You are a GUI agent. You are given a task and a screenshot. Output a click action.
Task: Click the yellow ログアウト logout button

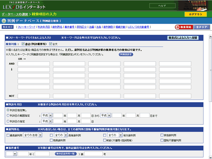(x=195, y=14)
